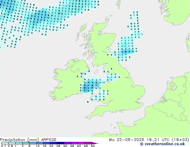This screenshot has height=147, width=190.
Task: Select the 20–25 mm legend color swatch
Action: pos(53,143)
